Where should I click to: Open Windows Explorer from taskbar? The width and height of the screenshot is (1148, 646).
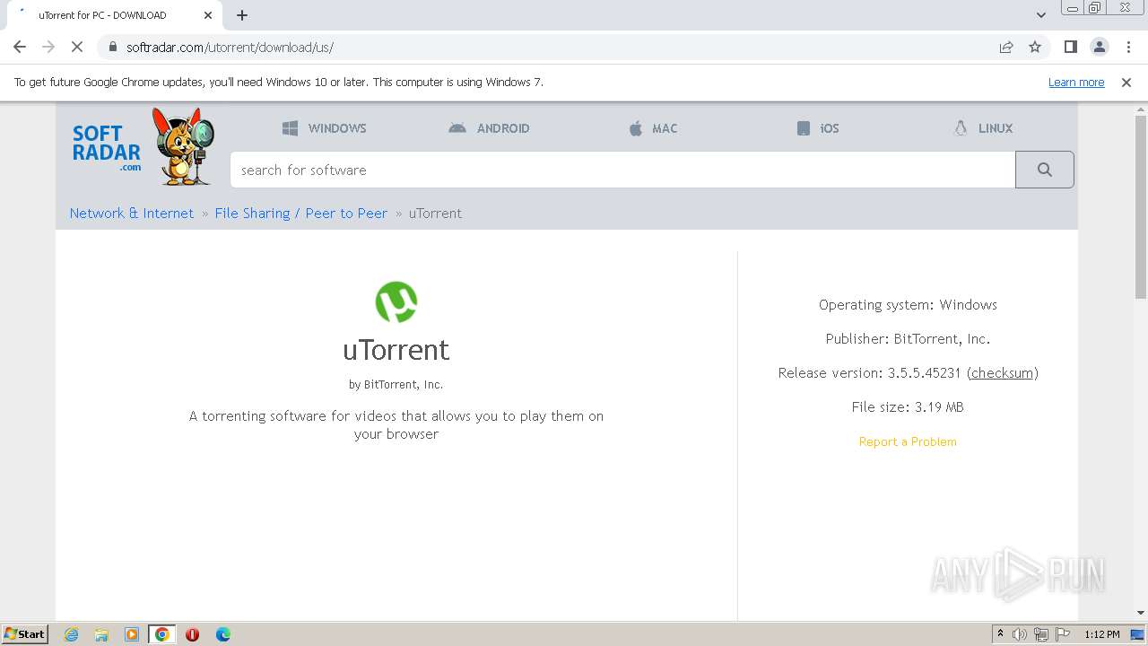tap(101, 634)
